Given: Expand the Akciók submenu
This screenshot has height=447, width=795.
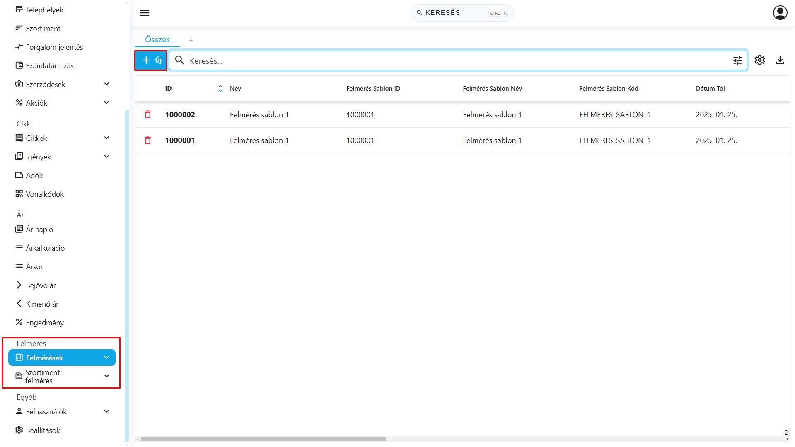Looking at the screenshot, I should coord(106,103).
